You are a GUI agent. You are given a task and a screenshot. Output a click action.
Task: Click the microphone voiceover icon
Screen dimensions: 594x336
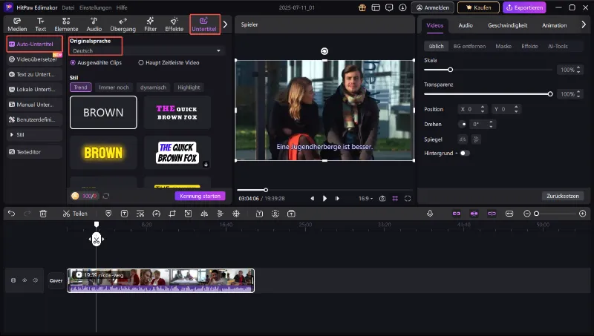430,214
